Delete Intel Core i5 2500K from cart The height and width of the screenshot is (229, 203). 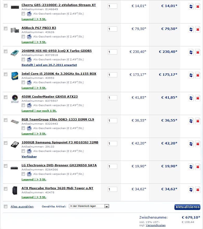[198, 75]
